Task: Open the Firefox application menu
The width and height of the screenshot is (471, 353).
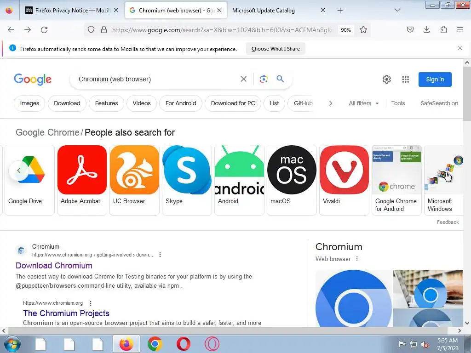Action: coord(460,29)
